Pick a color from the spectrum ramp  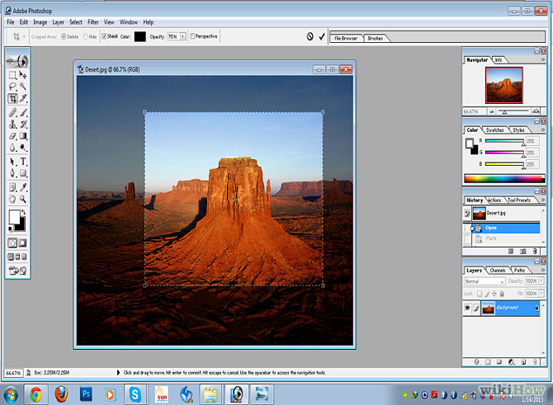click(504, 179)
